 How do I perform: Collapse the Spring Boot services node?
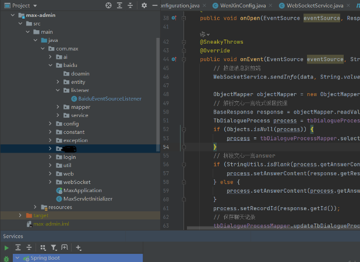click(x=17, y=258)
